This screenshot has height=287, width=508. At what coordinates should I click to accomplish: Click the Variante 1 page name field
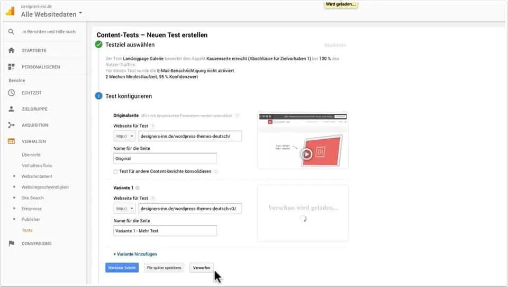tap(165, 231)
